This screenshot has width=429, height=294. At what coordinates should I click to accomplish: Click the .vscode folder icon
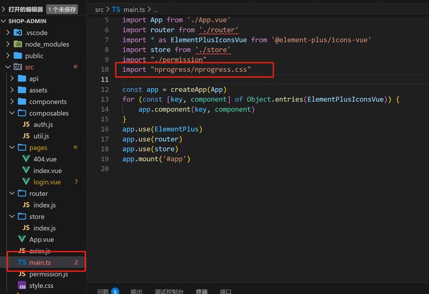[18, 32]
